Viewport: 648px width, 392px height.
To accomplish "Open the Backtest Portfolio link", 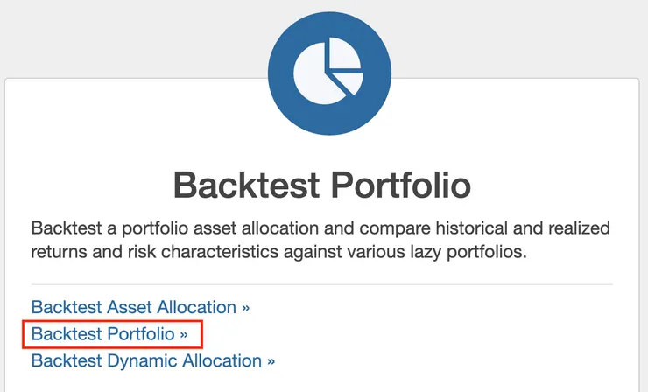I will pyautogui.click(x=103, y=334).
